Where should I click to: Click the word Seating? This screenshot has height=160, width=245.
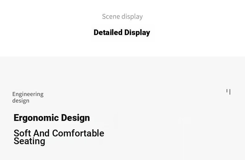(29, 141)
